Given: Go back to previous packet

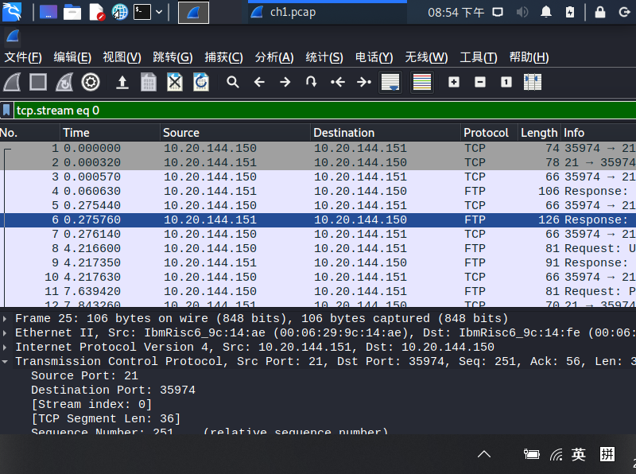Looking at the screenshot, I should [259, 83].
